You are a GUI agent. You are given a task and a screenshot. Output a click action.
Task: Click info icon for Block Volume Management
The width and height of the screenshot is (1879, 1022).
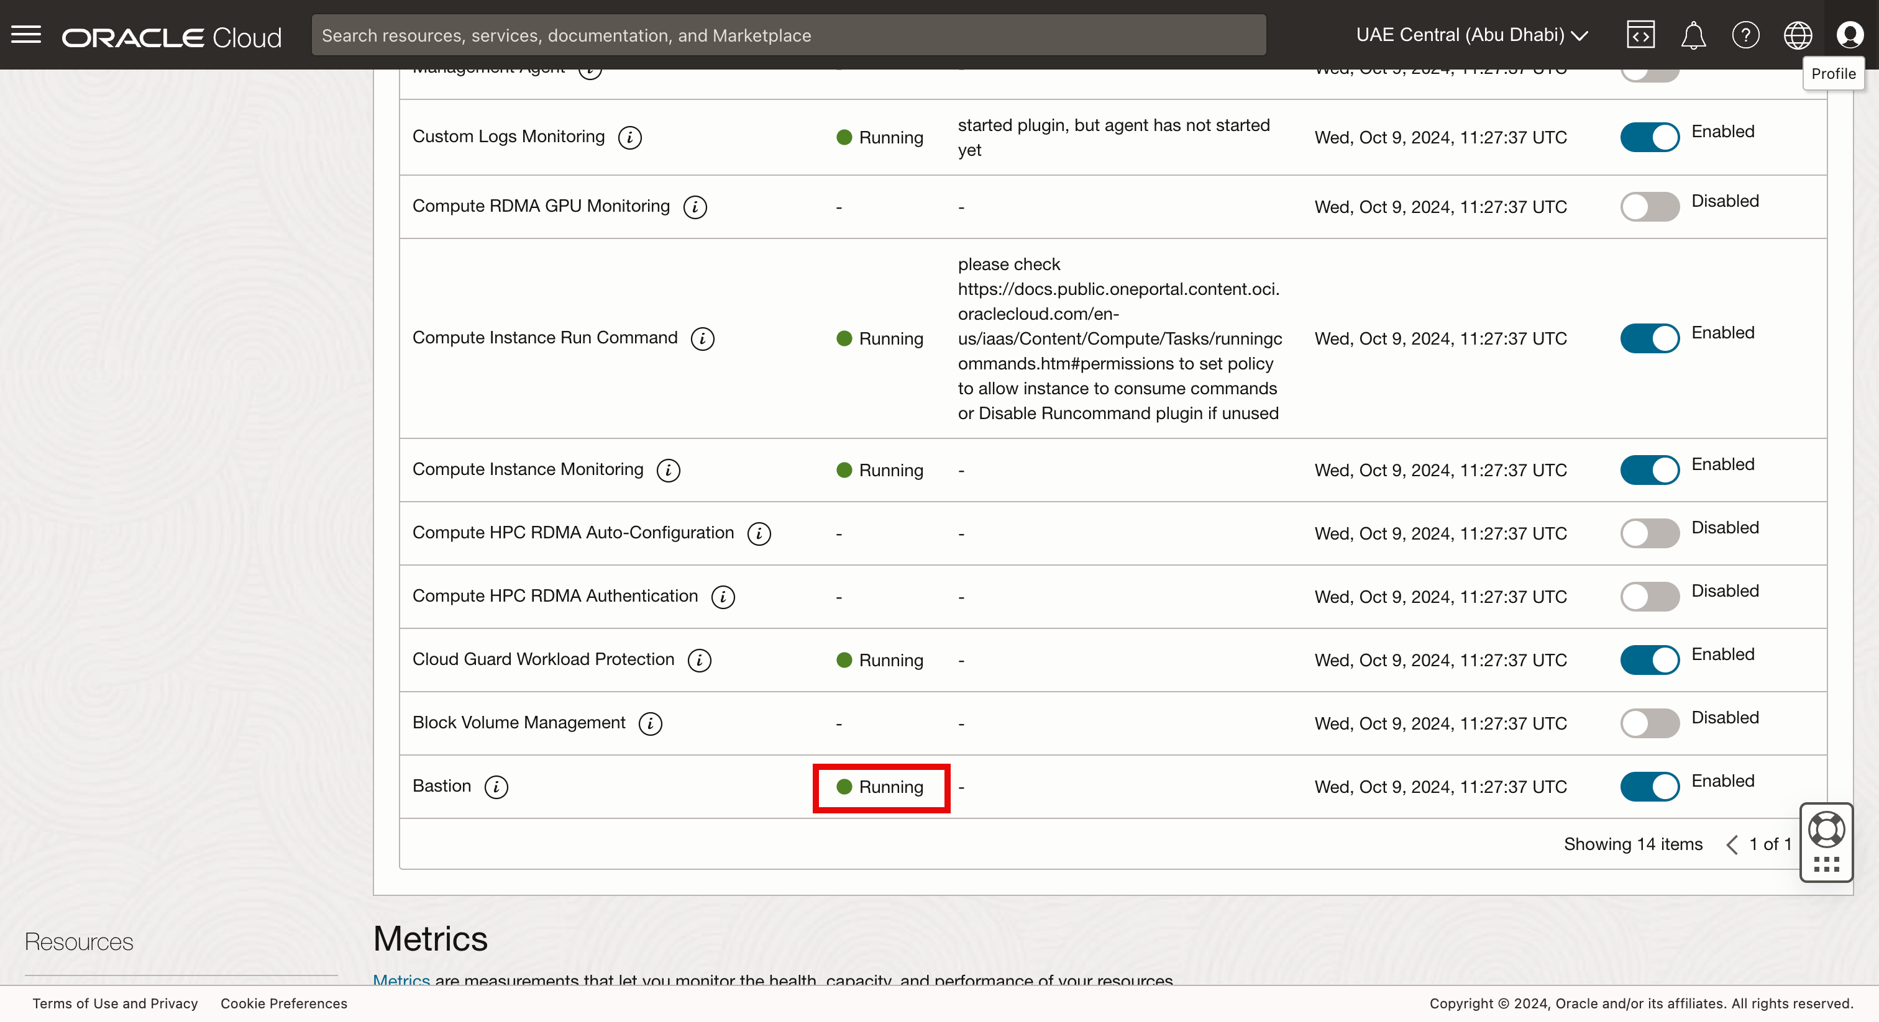pos(650,723)
